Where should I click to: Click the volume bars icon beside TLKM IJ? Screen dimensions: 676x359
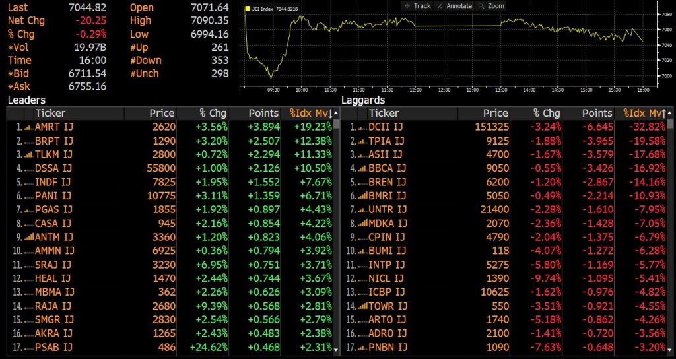29,154
